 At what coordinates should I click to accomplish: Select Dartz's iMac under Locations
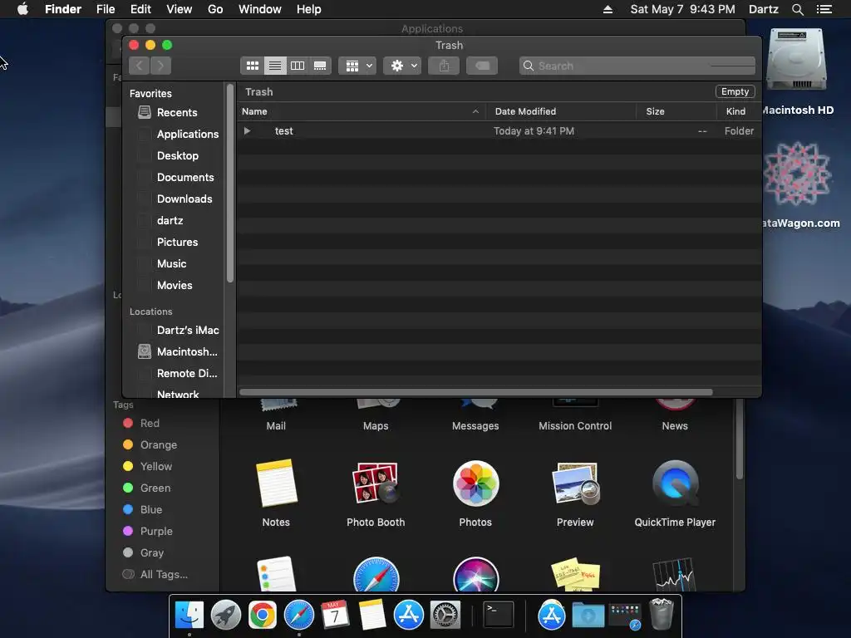187,330
